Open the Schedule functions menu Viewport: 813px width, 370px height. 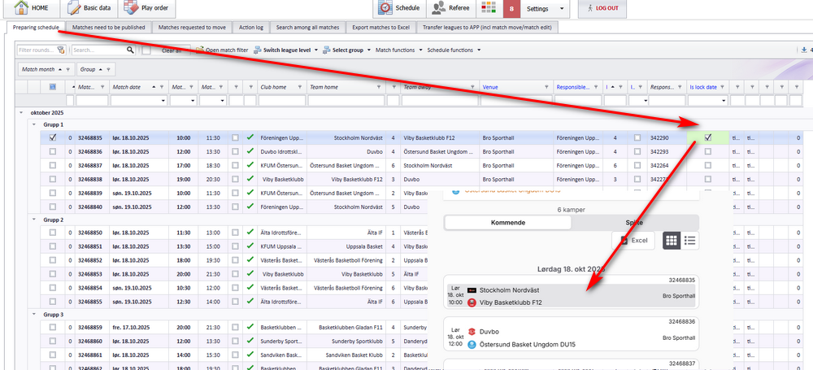(x=454, y=50)
